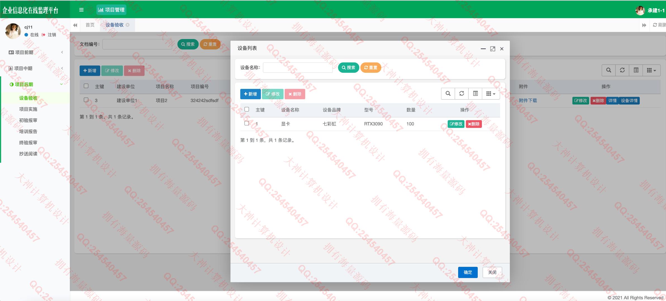
Task: Switch to the 设备验收 tab
Action: 115,25
